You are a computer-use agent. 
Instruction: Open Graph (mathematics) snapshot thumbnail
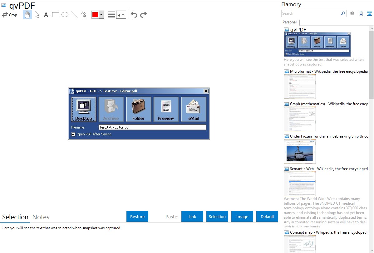pos(300,119)
